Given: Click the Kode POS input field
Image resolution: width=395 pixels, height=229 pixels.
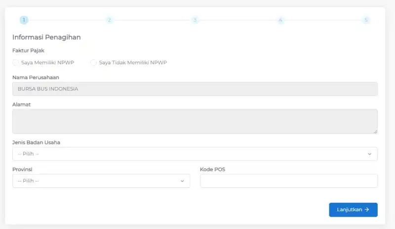Looking at the screenshot, I should pyautogui.click(x=289, y=181).
